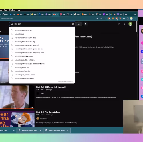This screenshot has width=143, height=142.
Task: Open the notifications bell
Action: point(124,24)
